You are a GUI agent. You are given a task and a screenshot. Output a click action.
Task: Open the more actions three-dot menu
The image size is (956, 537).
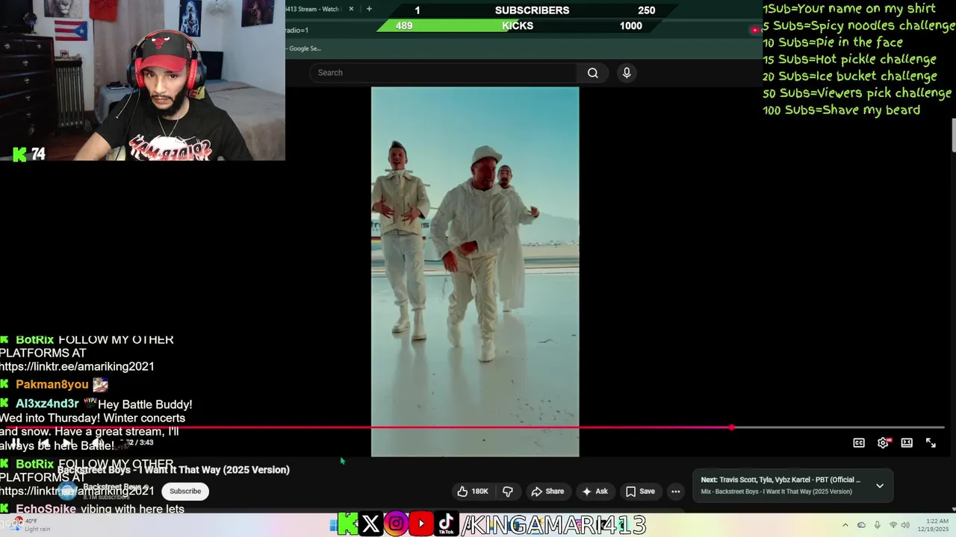(x=676, y=492)
